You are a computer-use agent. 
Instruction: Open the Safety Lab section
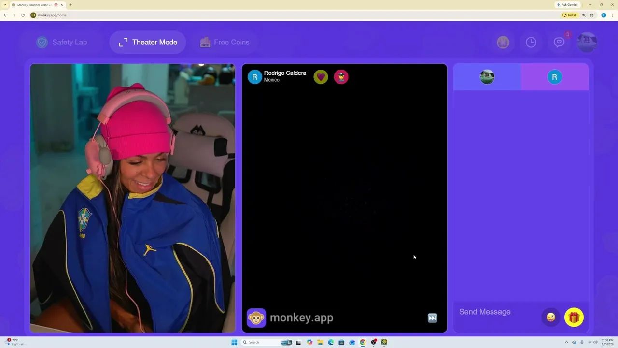(62, 42)
